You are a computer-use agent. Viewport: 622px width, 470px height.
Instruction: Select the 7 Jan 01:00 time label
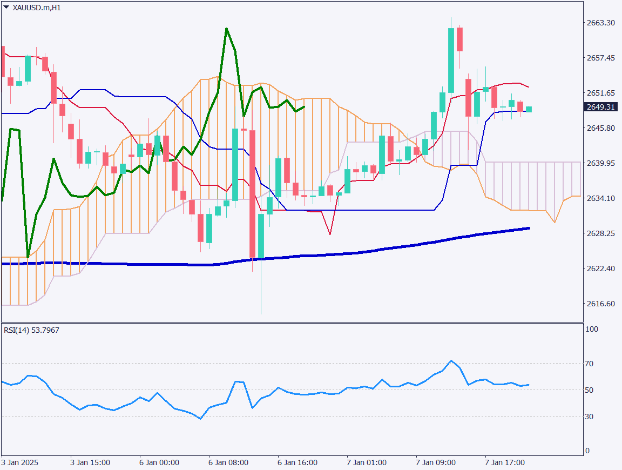[x=367, y=463]
